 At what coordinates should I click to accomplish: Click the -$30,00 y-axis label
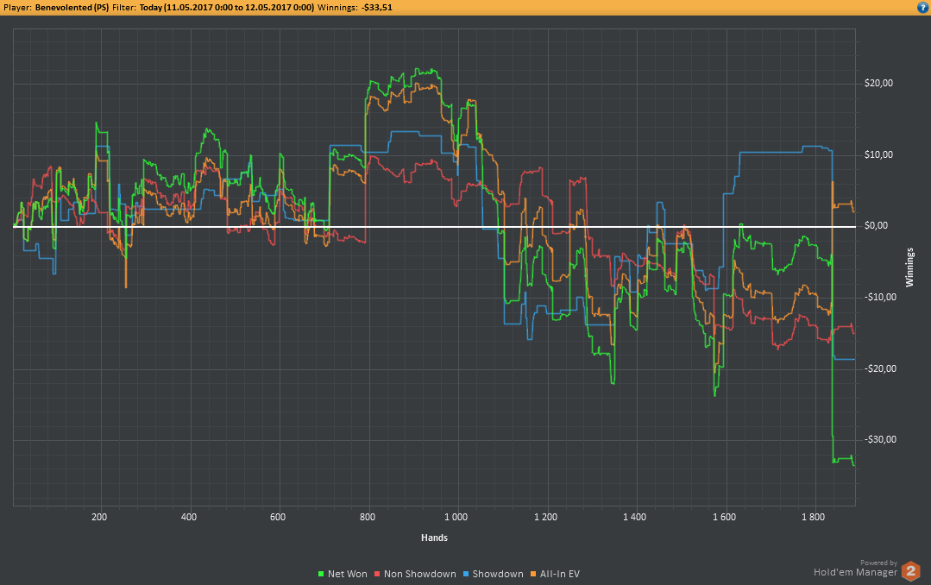pyautogui.click(x=880, y=440)
